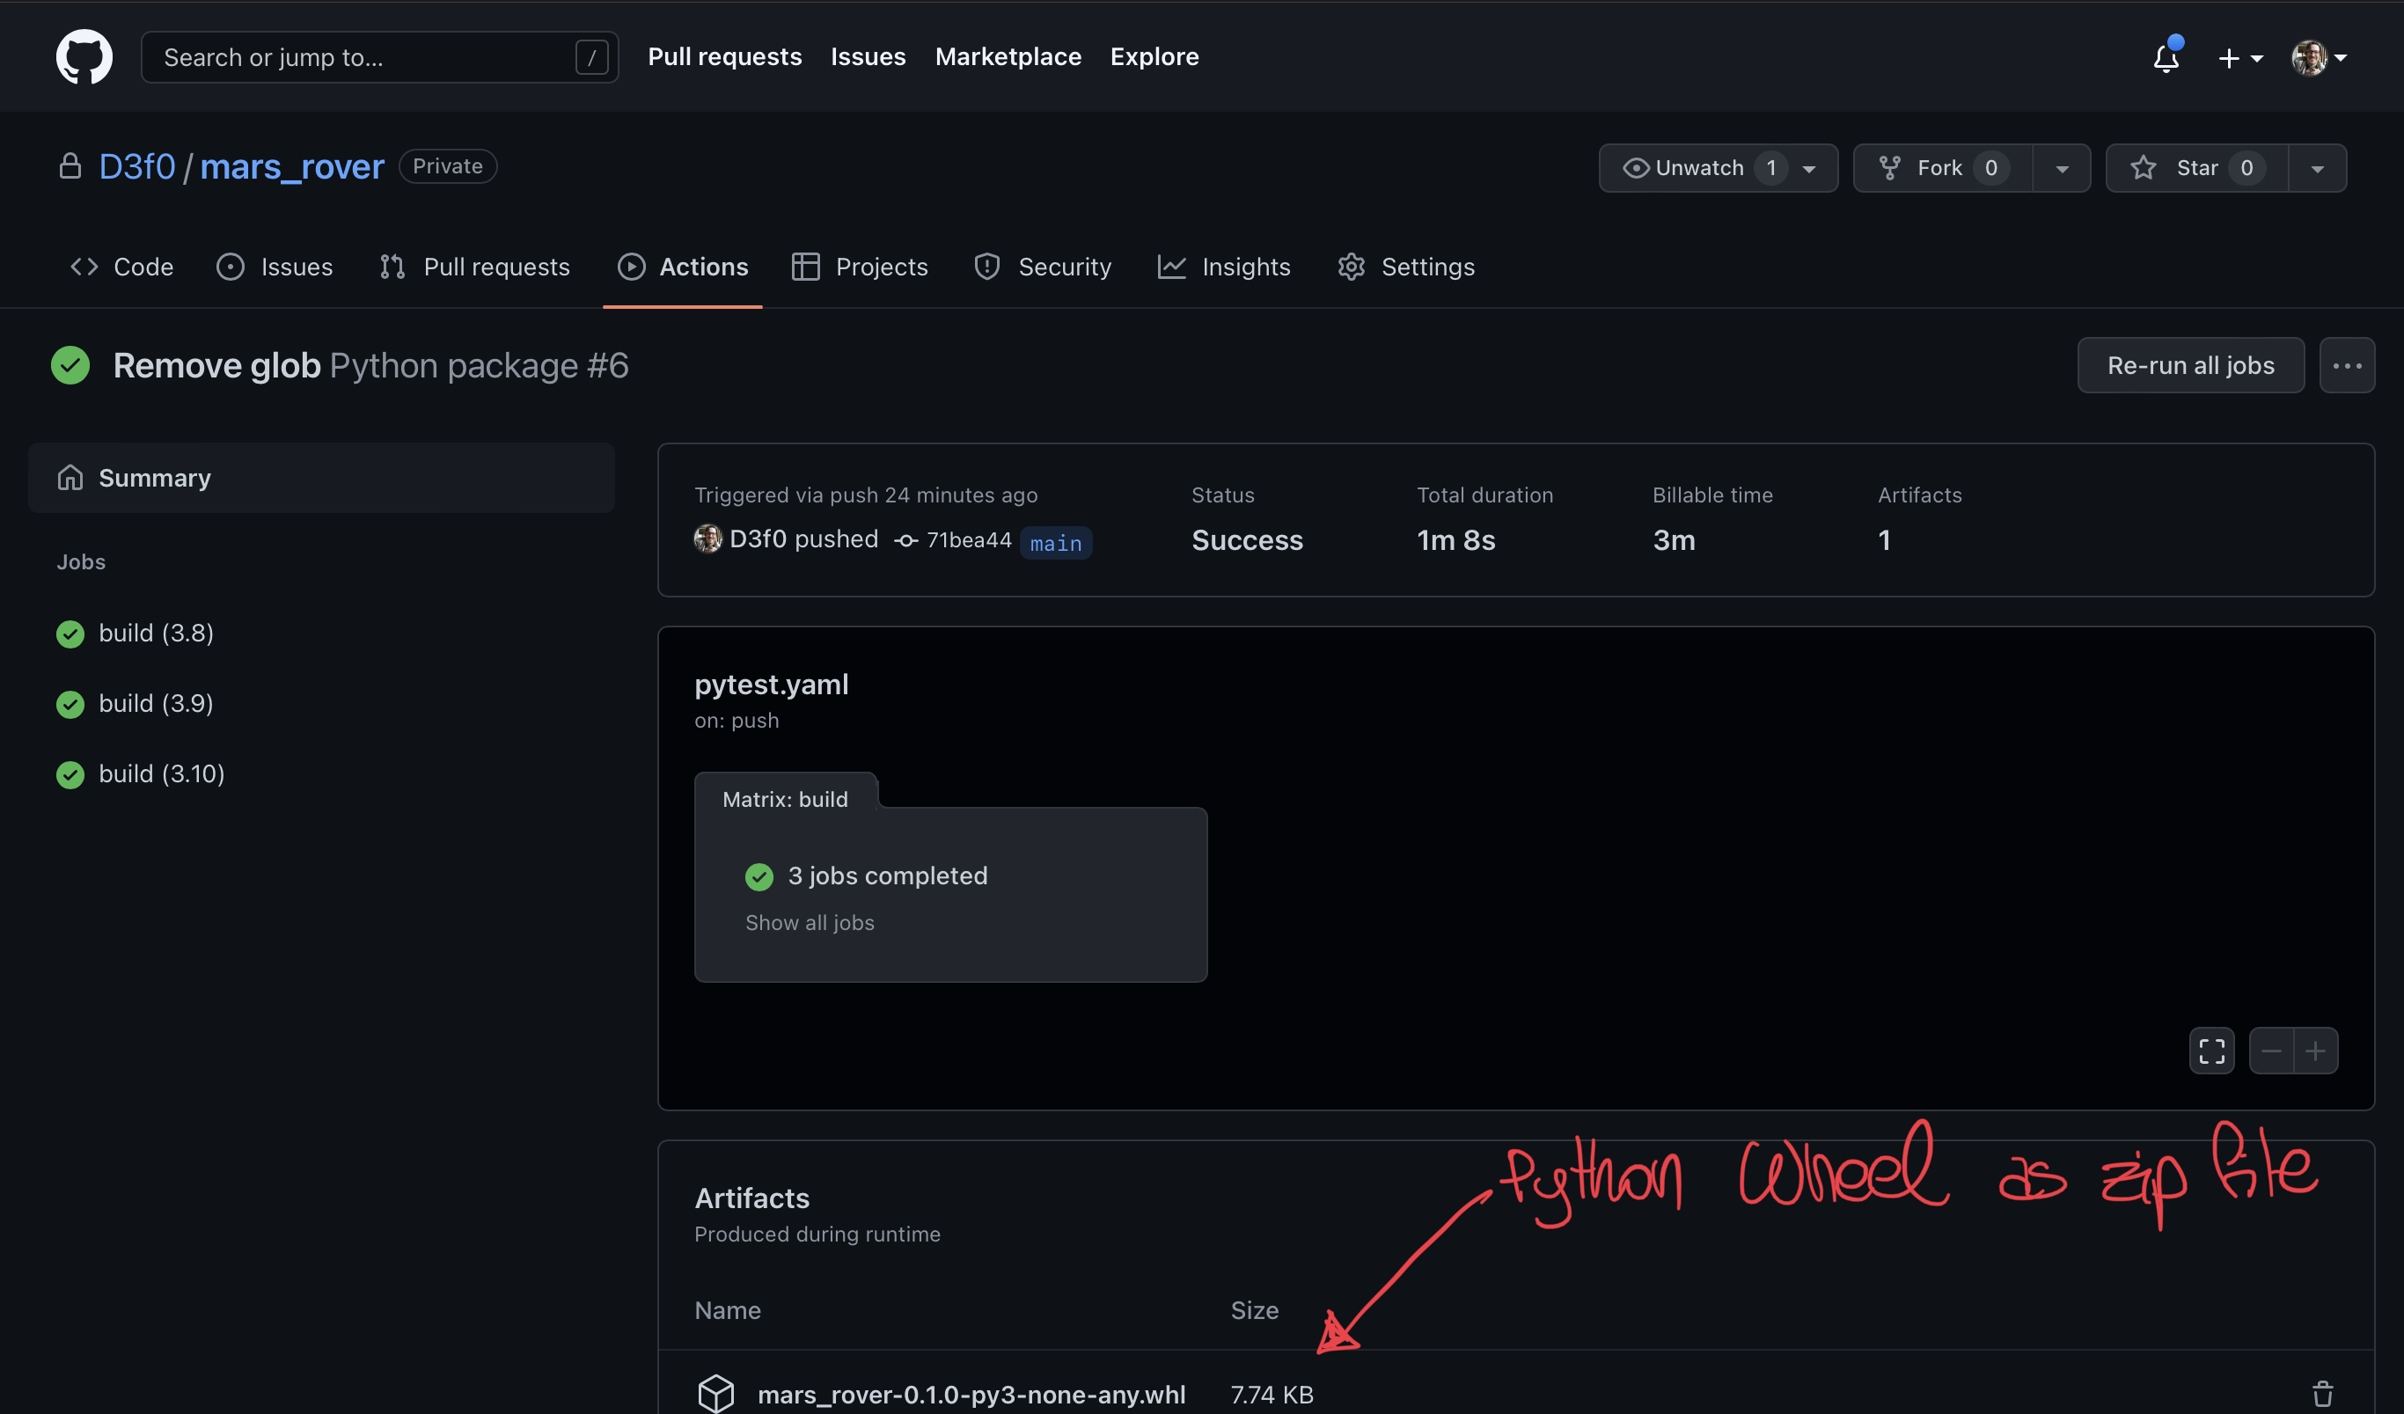Toggle Unwatch on this repository
Viewport: 2404px width, 1414px height.
coord(1699,168)
